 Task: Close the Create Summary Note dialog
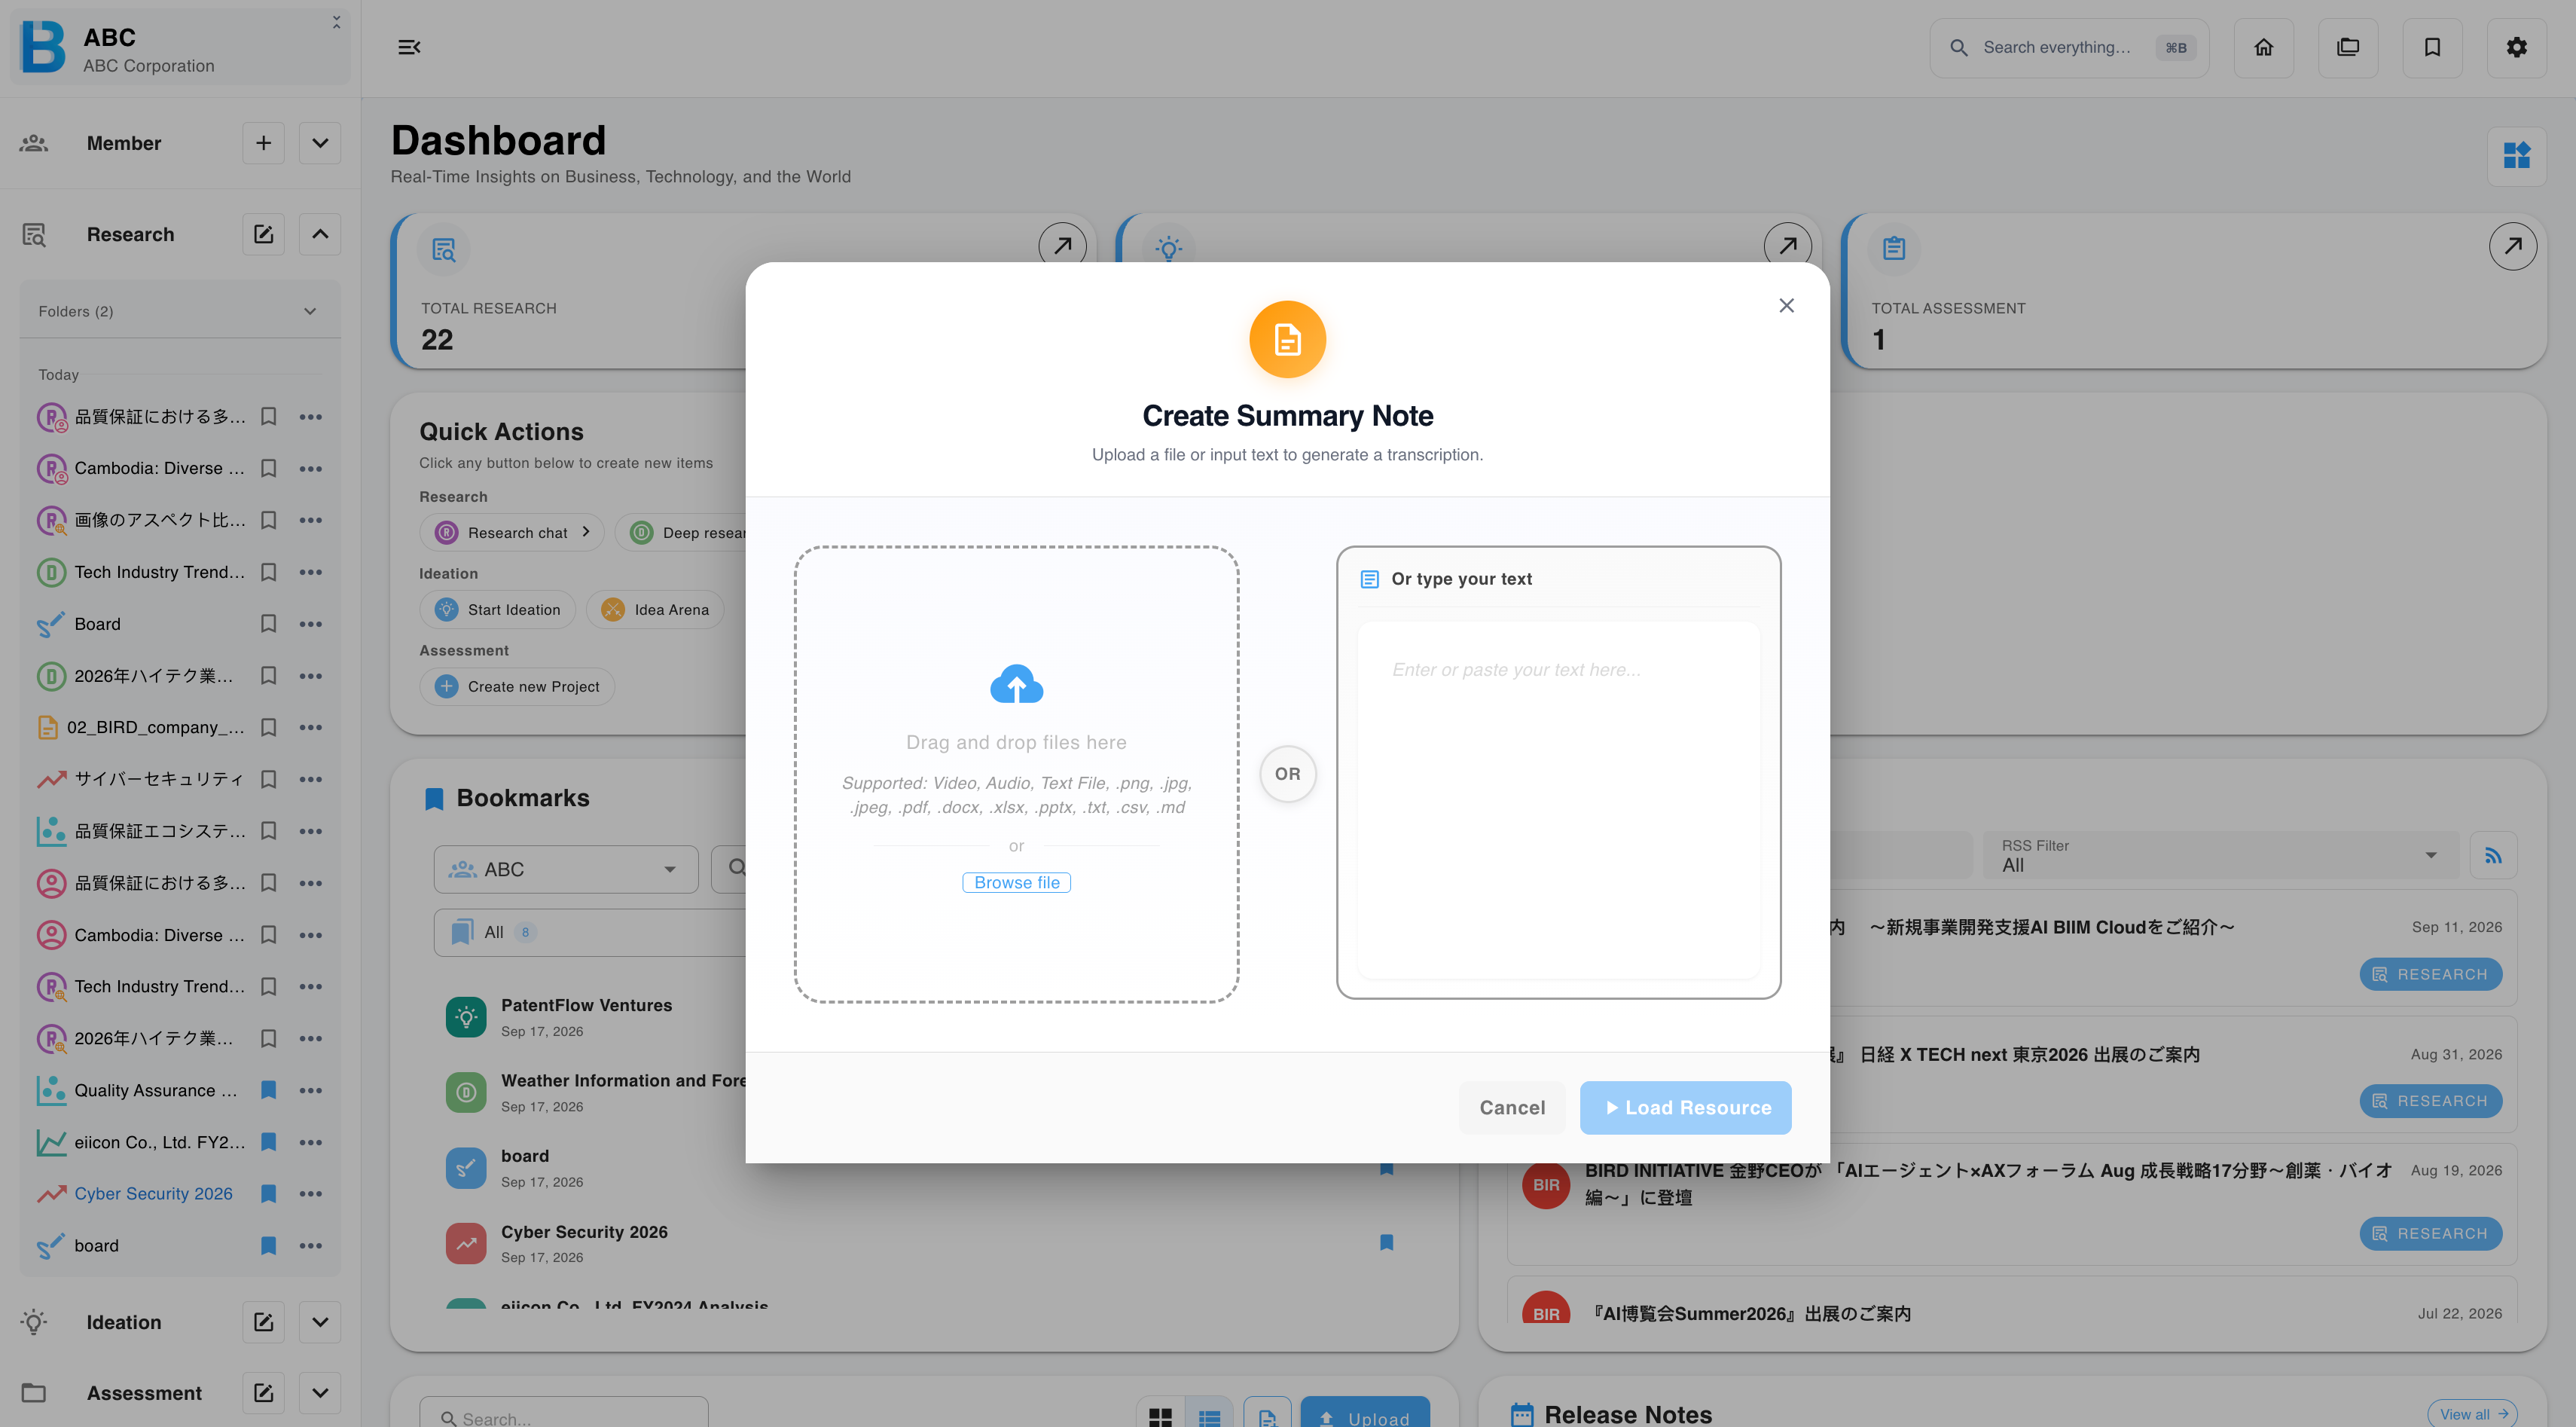(1786, 306)
